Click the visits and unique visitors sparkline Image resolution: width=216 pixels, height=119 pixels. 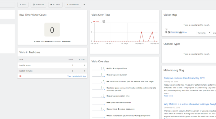point(99,69)
